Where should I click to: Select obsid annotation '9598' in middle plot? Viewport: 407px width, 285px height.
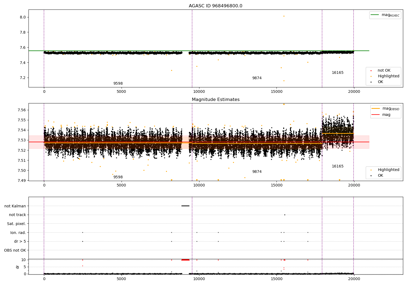coord(118,177)
